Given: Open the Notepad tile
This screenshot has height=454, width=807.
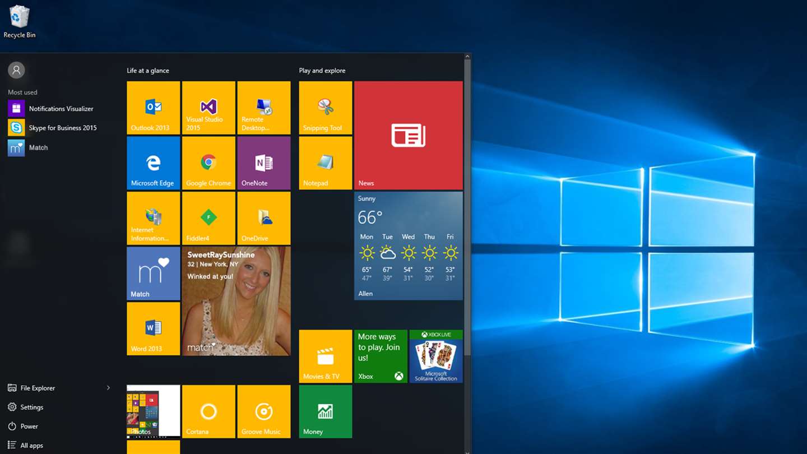Looking at the screenshot, I should 325,163.
